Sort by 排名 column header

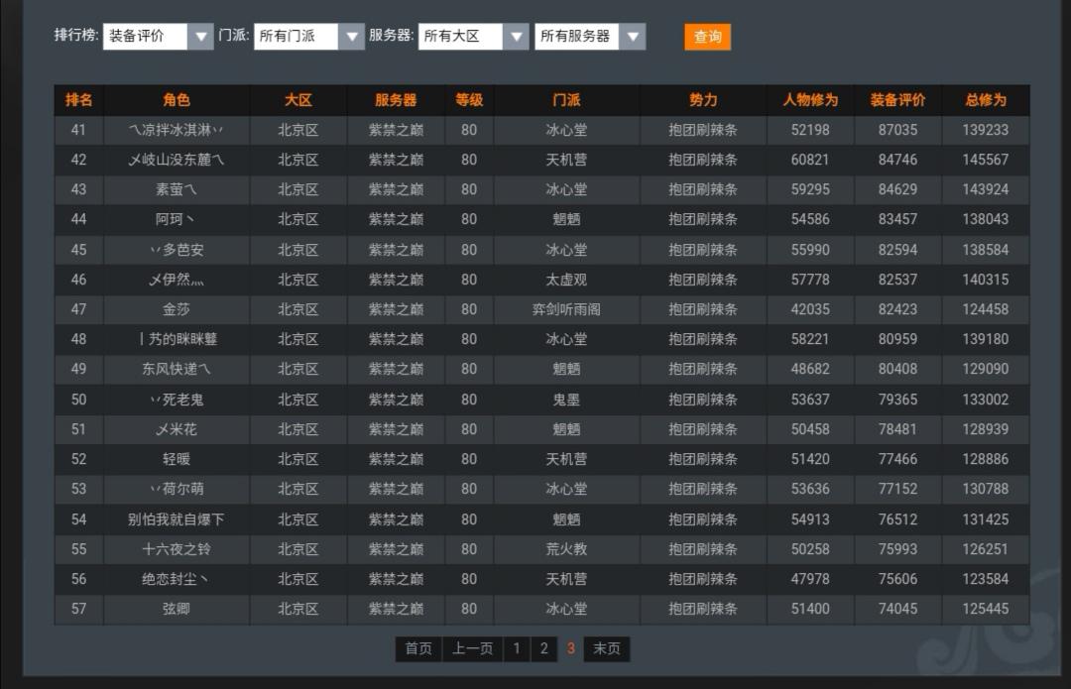(78, 100)
